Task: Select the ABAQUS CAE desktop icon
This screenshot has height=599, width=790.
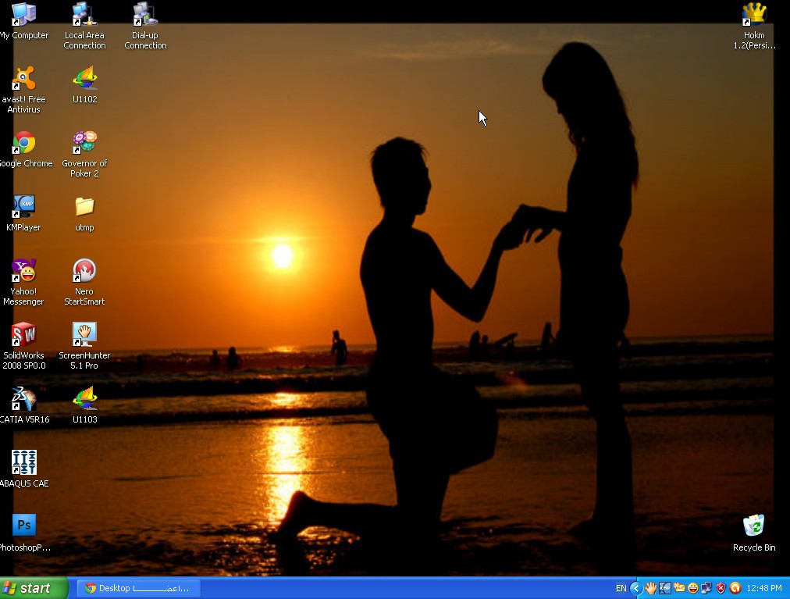Action: (24, 463)
